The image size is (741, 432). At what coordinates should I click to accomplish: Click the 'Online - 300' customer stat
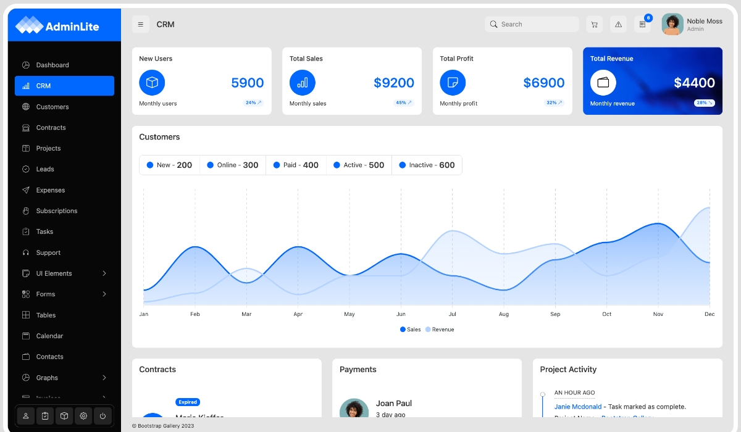(233, 165)
